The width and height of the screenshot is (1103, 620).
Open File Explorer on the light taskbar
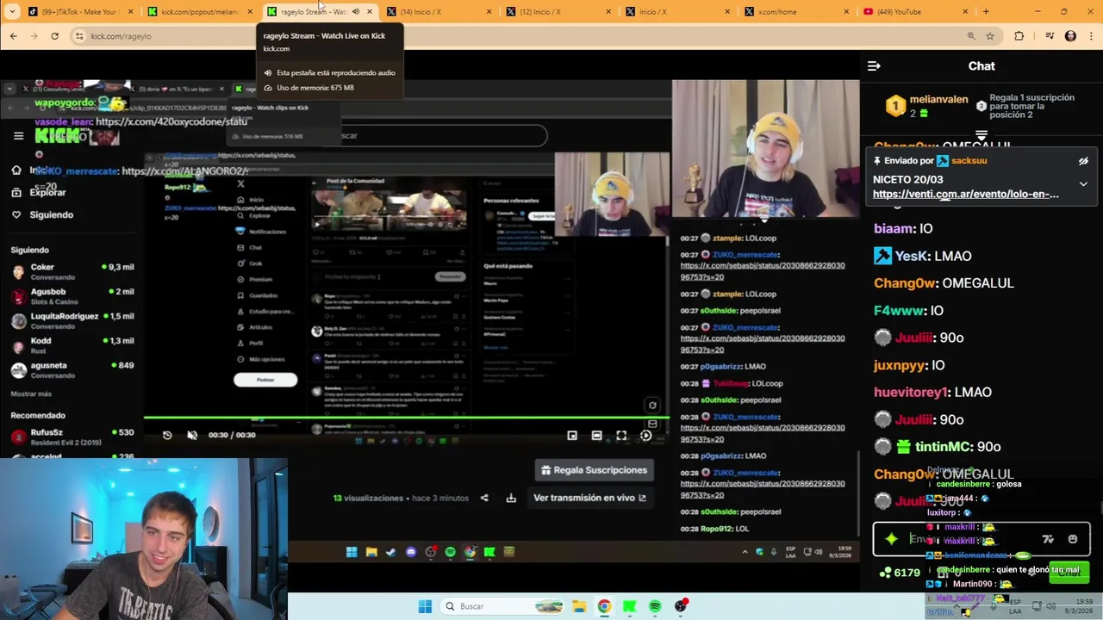pyautogui.click(x=579, y=606)
